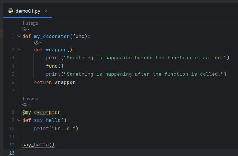
Task: Click 'print' on line 10
Action: tap(41, 128)
